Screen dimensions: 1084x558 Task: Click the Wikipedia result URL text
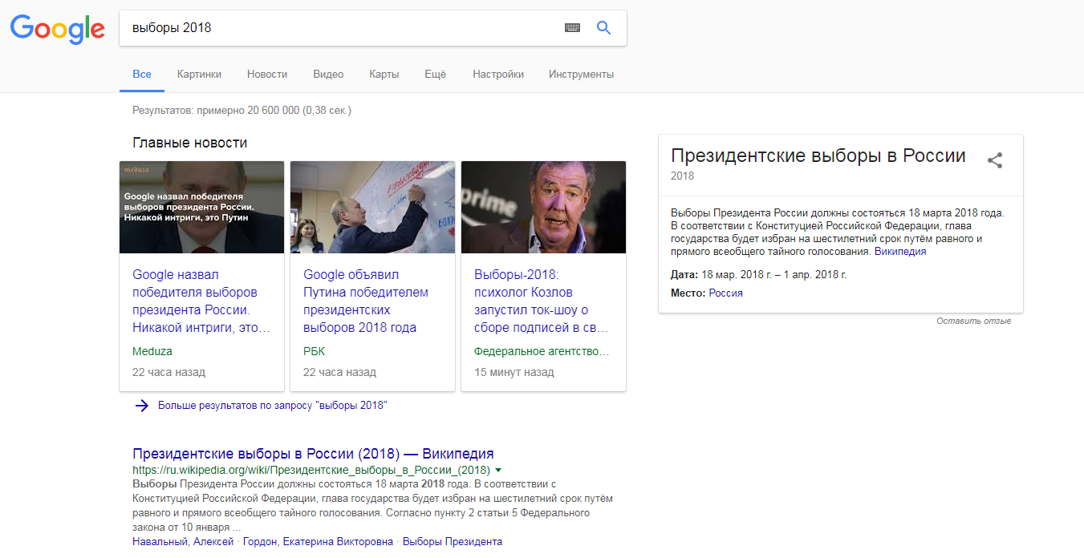[x=311, y=470]
